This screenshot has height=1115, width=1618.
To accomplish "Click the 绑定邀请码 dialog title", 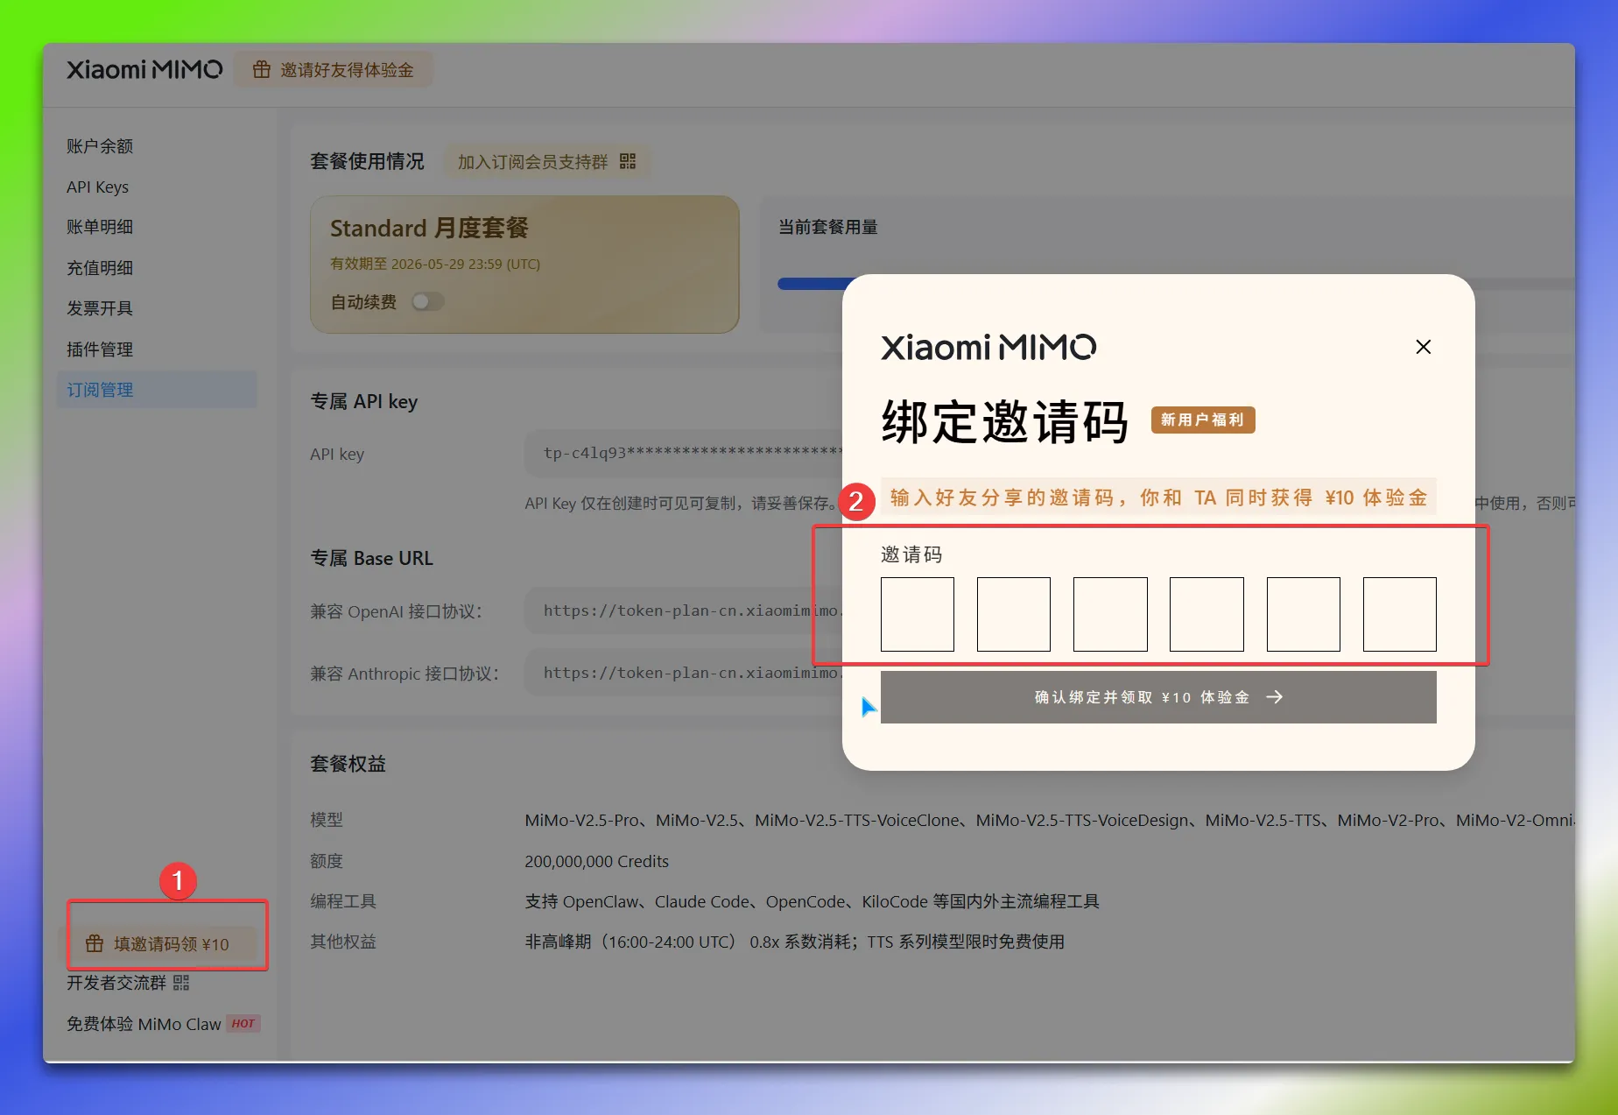I will 1005,421.
